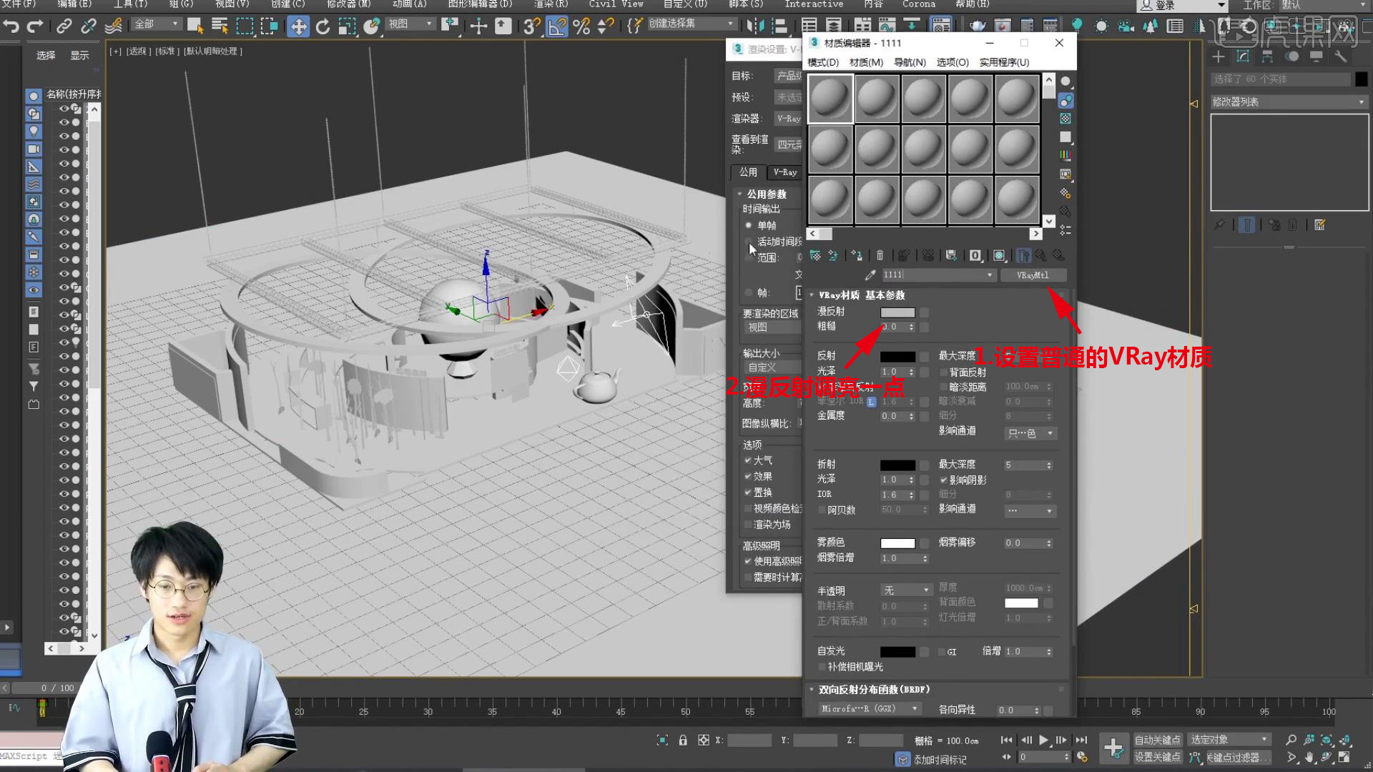Toggle the 大气 checkbox

748,460
